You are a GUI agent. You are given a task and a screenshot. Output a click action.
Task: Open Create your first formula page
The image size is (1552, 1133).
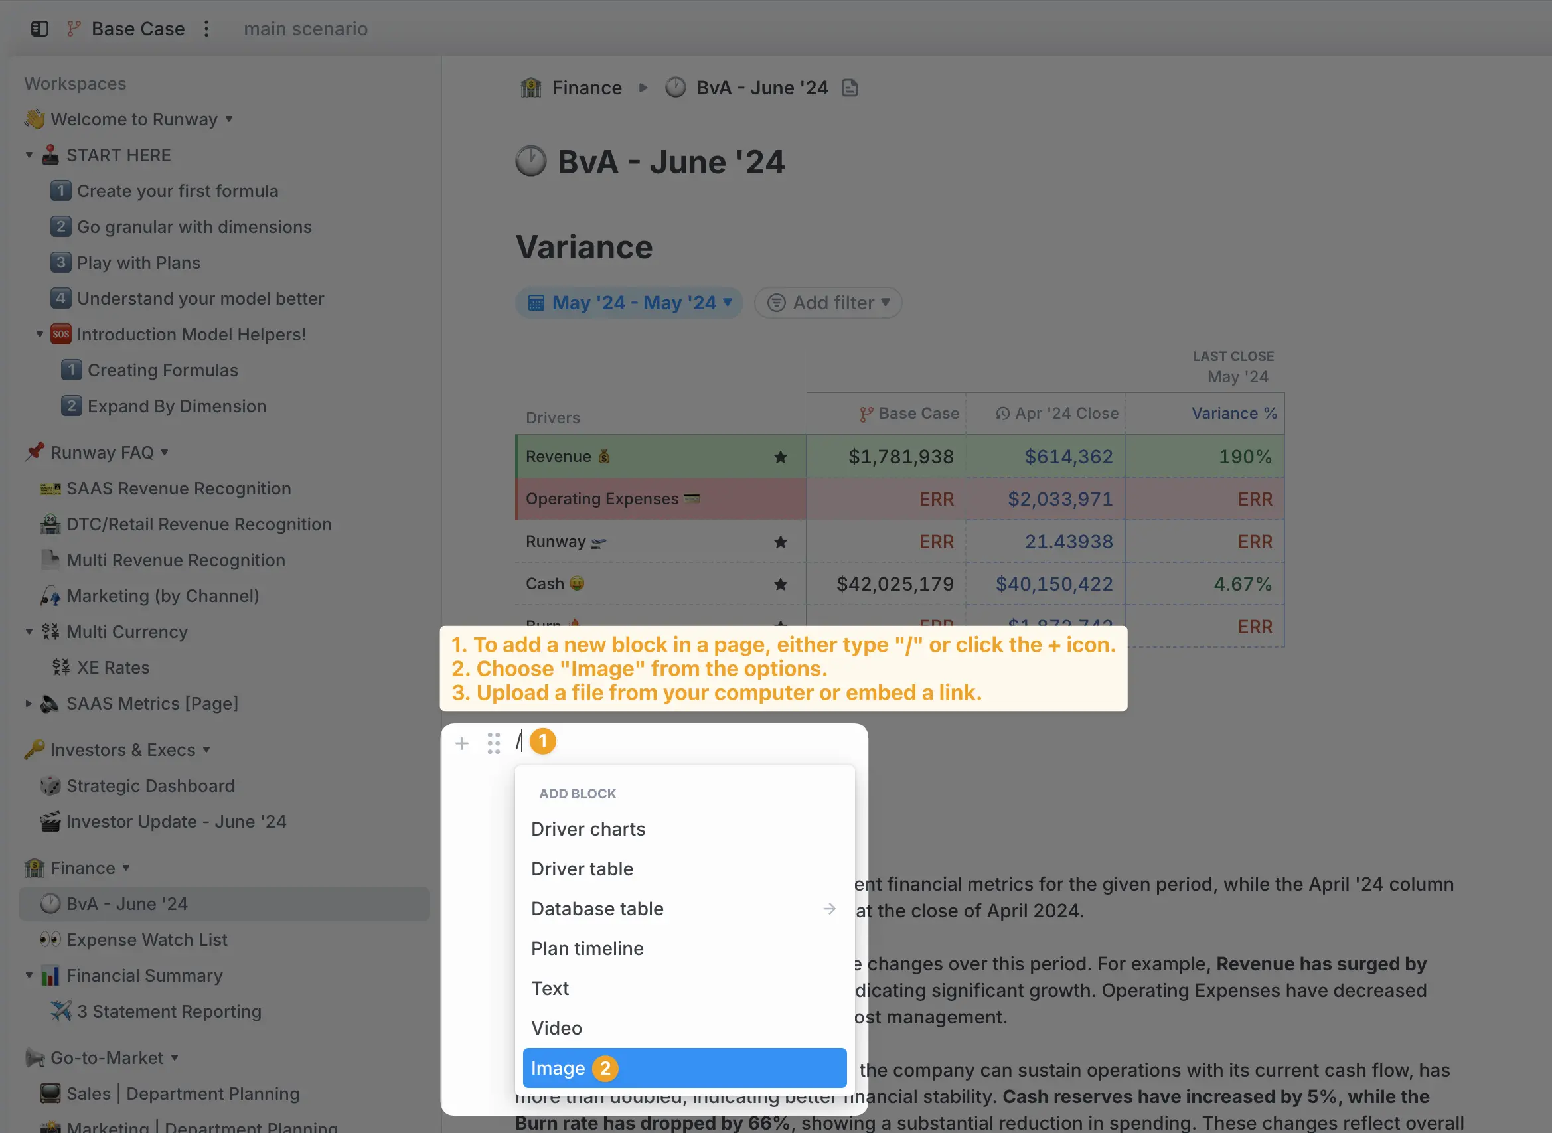point(178,190)
